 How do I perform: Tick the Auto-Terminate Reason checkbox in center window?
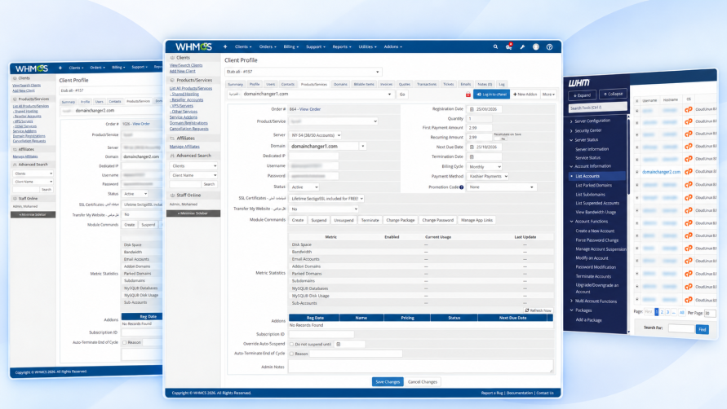pos(291,354)
